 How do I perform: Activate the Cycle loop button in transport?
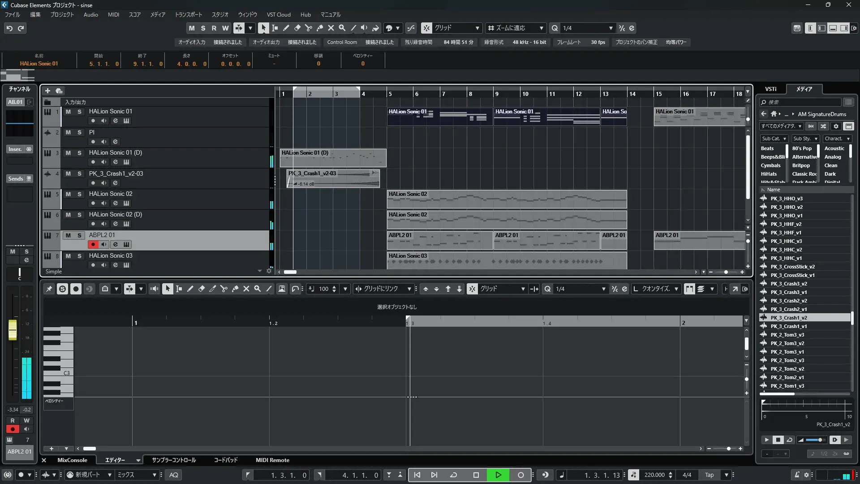coord(453,475)
